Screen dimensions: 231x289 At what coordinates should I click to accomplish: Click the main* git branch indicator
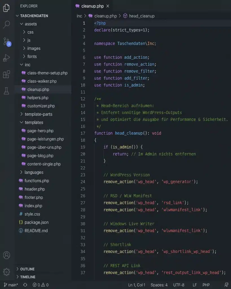tap(11, 285)
